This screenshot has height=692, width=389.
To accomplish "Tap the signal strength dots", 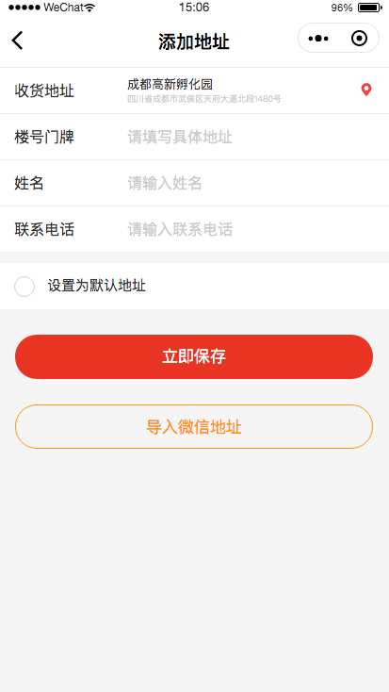I will [24, 8].
